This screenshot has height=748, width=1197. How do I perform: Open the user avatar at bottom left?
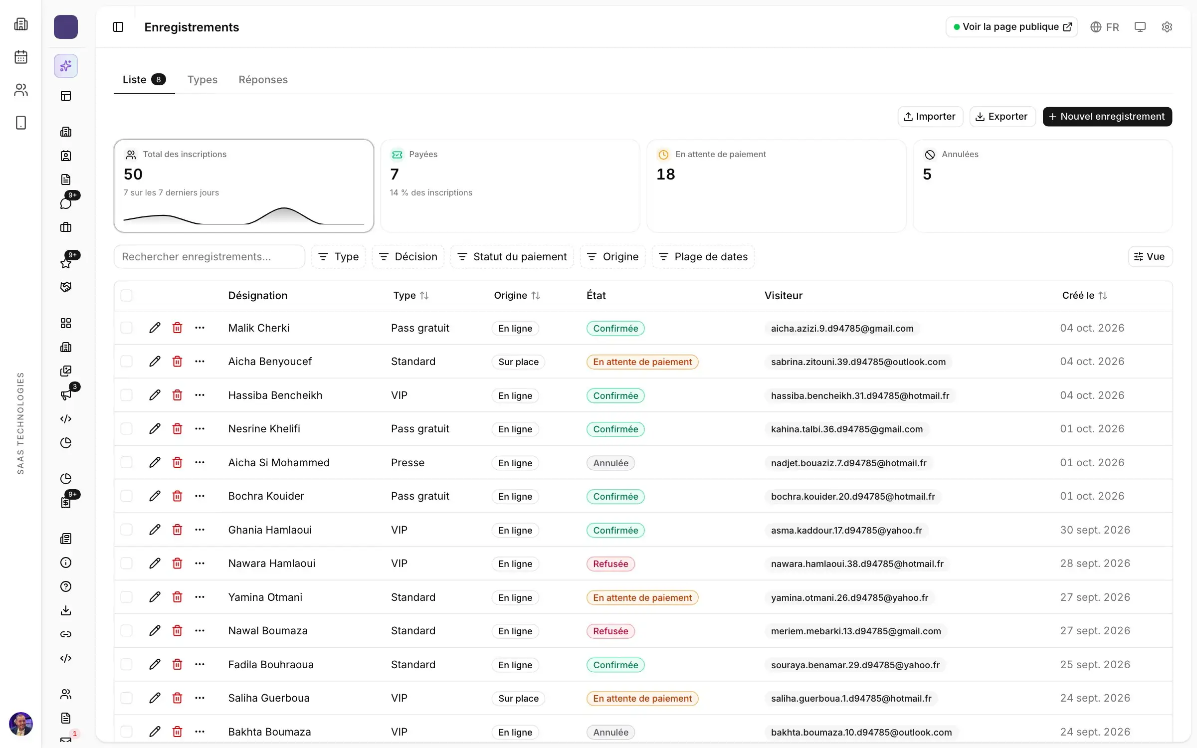21,724
